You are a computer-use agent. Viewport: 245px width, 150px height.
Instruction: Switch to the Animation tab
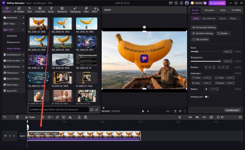click(x=209, y=10)
